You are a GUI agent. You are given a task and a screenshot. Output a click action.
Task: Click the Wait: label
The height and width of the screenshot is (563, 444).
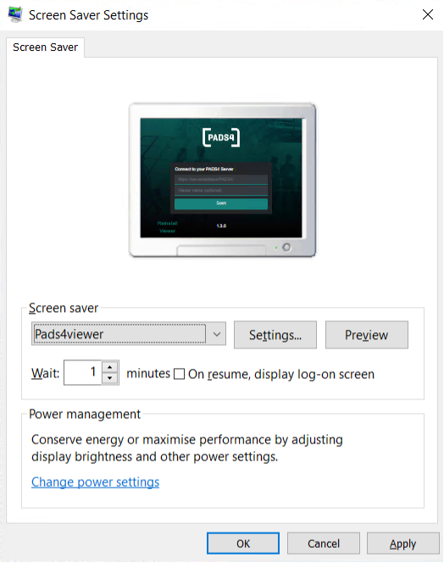pos(45,373)
